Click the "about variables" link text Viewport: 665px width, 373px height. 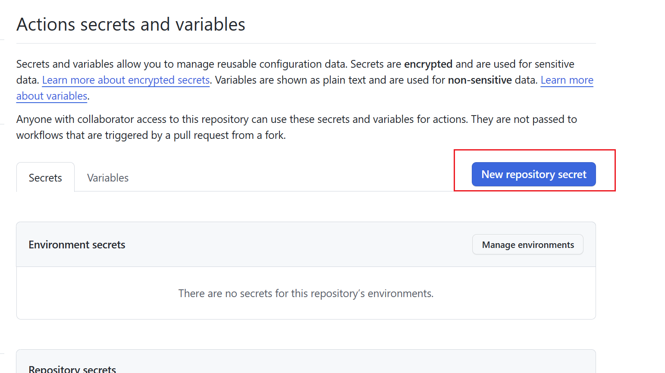pyautogui.click(x=52, y=96)
